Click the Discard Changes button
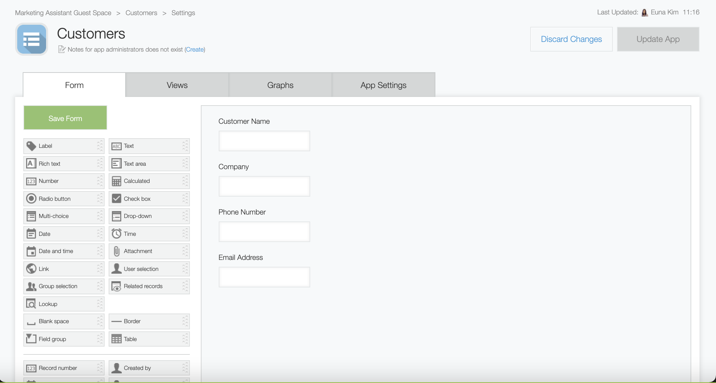This screenshot has height=383, width=716. pos(571,39)
